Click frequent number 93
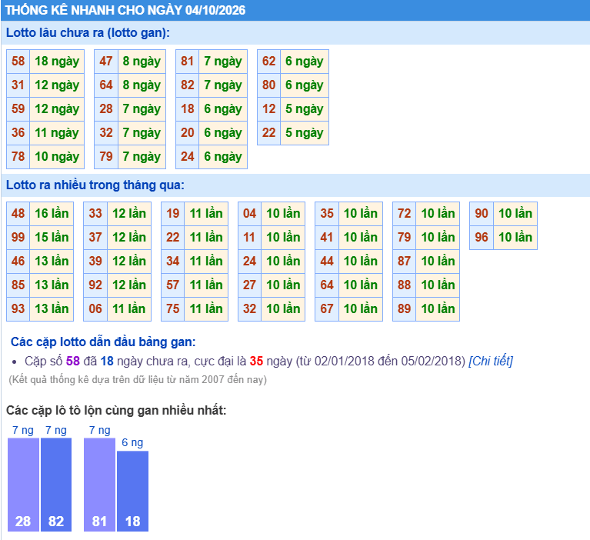 [x=18, y=309]
